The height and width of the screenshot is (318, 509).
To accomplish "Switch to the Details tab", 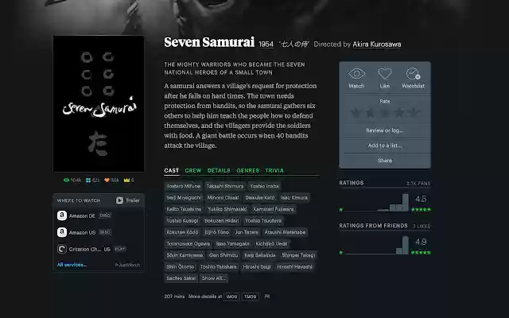I will (219, 171).
